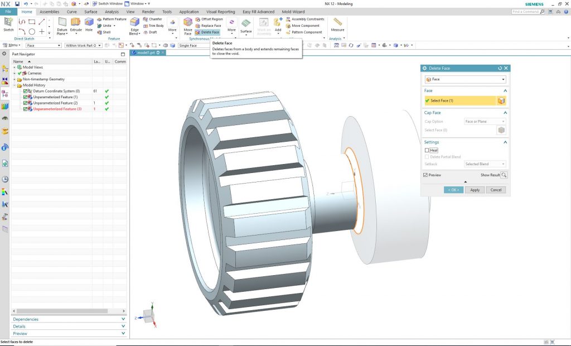Enable the Heal checkbox
The width and height of the screenshot is (571, 346).
tap(427, 150)
